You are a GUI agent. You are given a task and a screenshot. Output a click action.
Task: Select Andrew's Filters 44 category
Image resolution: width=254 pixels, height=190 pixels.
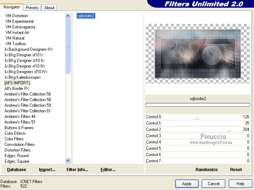pos(20,117)
